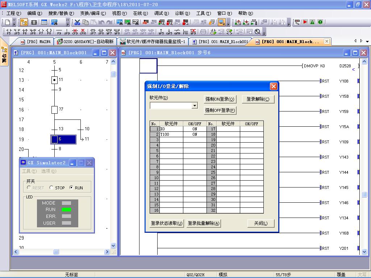Insert horizontal line with F9 icon
371x278 pixels.
59,32
